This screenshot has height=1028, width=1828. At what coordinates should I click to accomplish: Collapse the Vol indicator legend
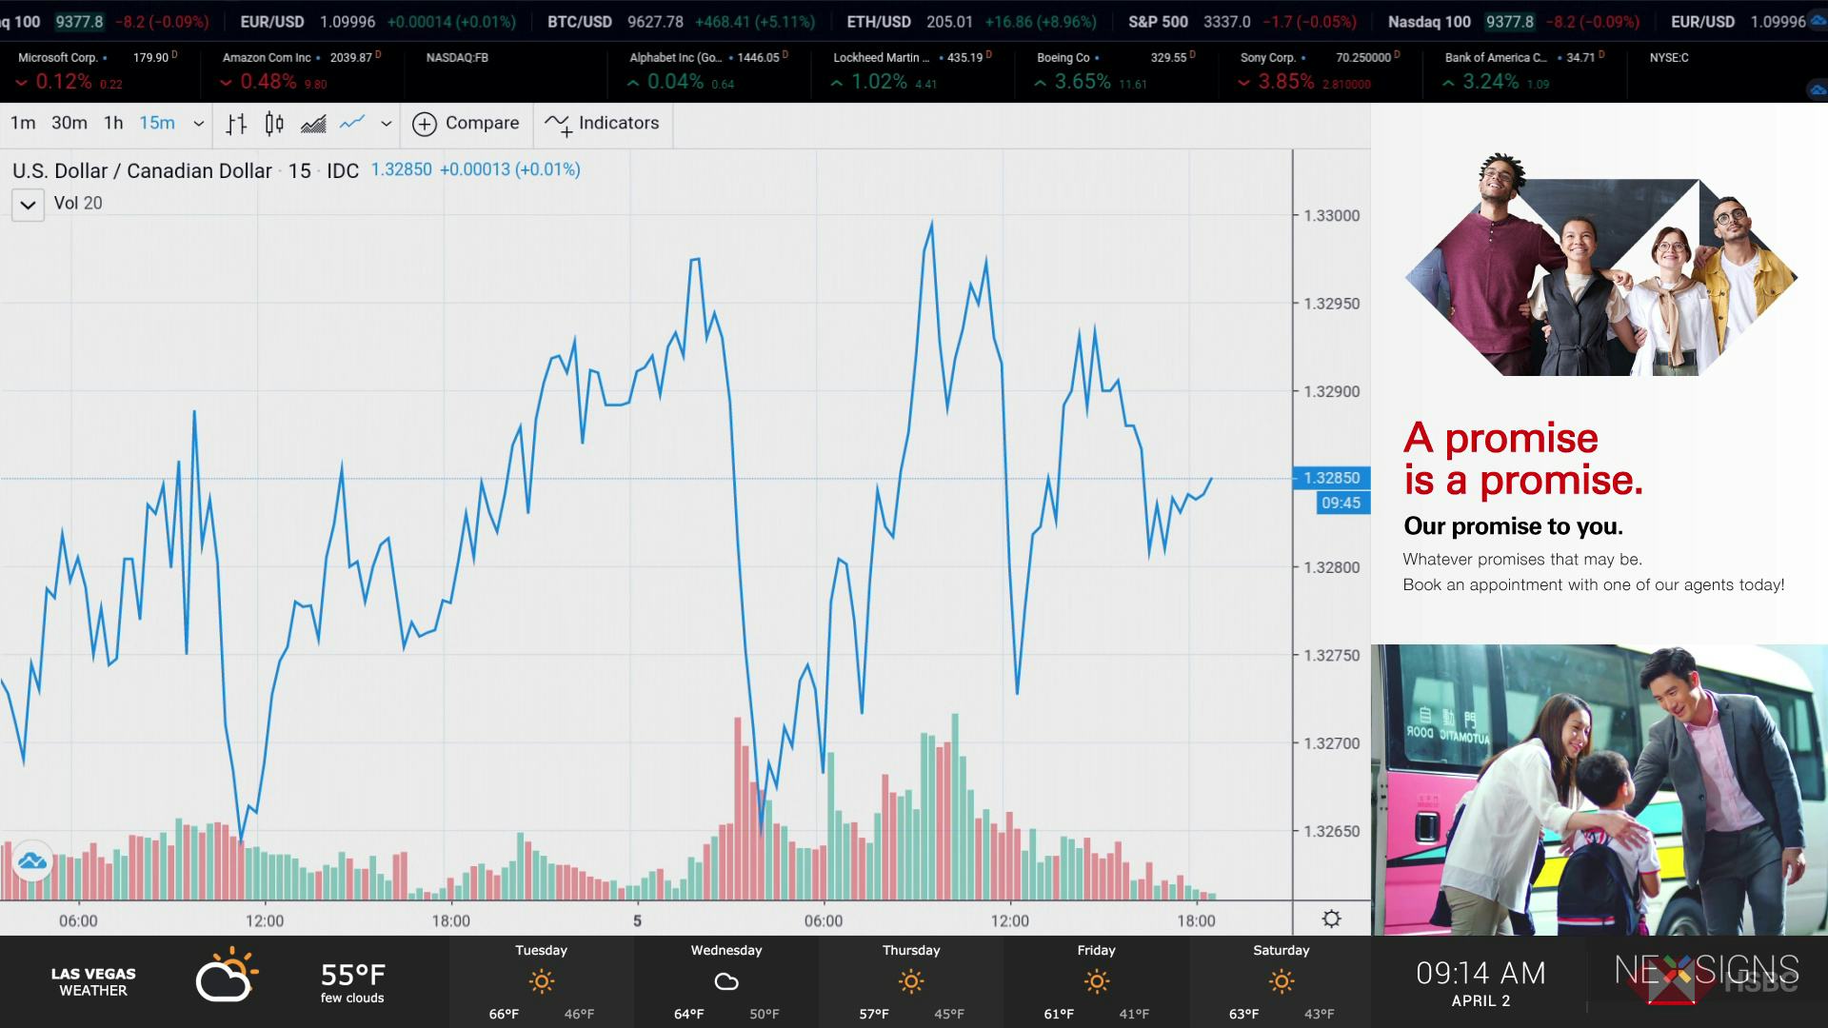pyautogui.click(x=28, y=205)
